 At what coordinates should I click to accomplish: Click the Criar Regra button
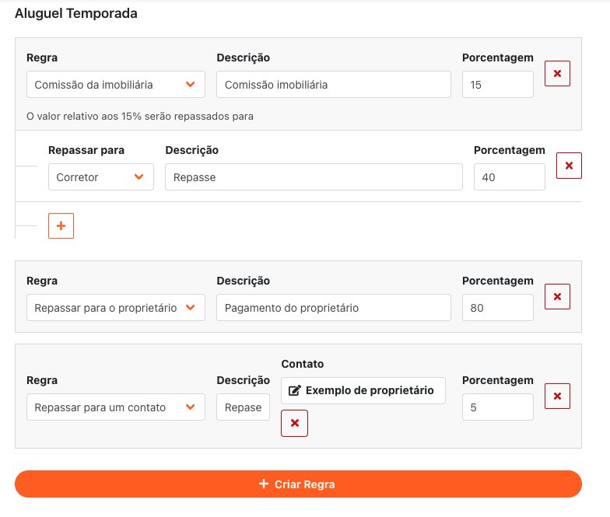click(x=298, y=484)
